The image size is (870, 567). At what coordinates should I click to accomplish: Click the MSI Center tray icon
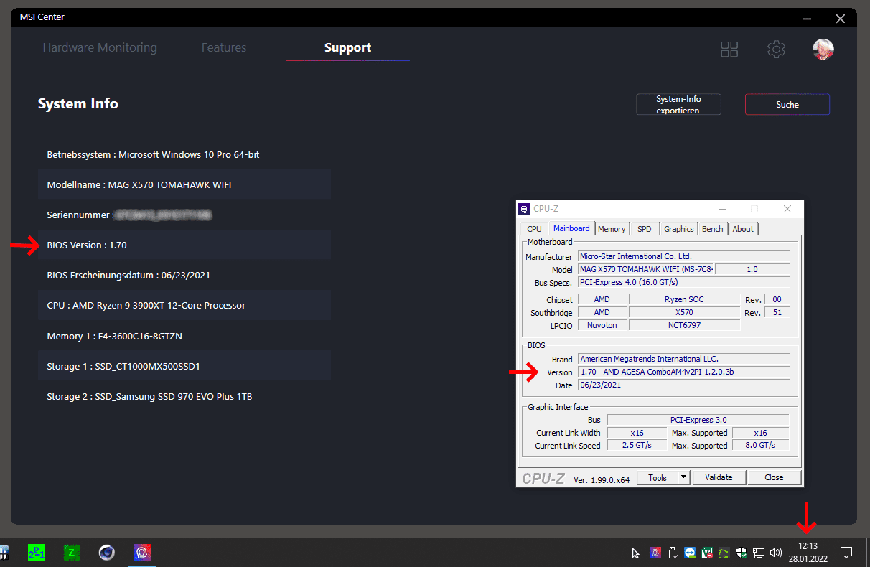[655, 553]
